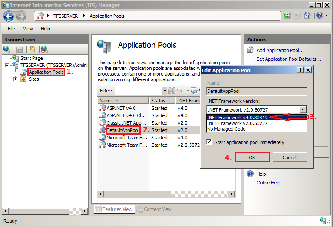Click Cancel in Edit Application Pool dialog
Image resolution: width=333 pixels, height=227 pixels.
click(290, 158)
